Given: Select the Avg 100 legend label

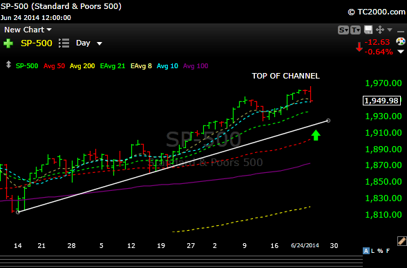Looking at the screenshot, I should (196, 66).
